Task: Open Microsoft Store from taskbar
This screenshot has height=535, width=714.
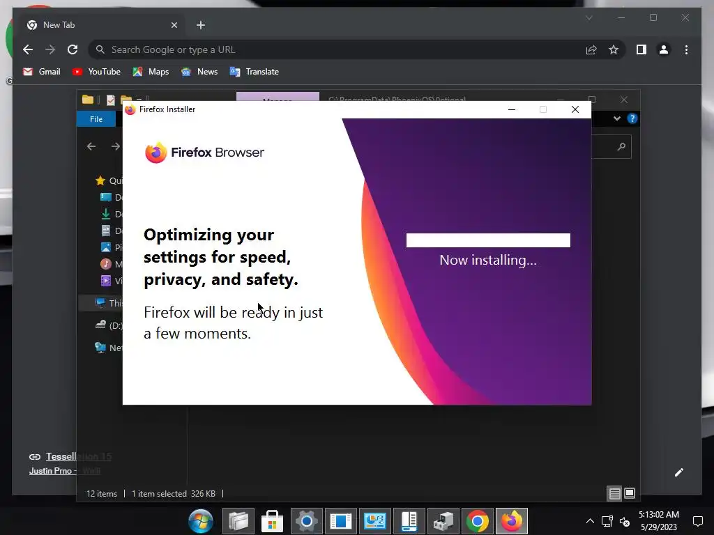Action: (x=273, y=521)
